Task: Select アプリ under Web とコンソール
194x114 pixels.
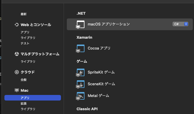Action: click(25, 32)
